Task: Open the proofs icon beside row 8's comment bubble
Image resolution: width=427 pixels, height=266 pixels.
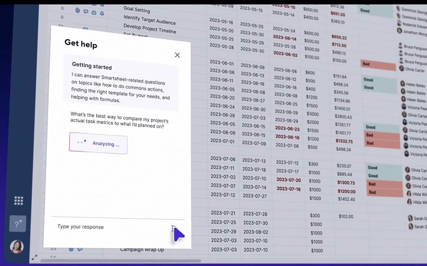Action: 94,11
